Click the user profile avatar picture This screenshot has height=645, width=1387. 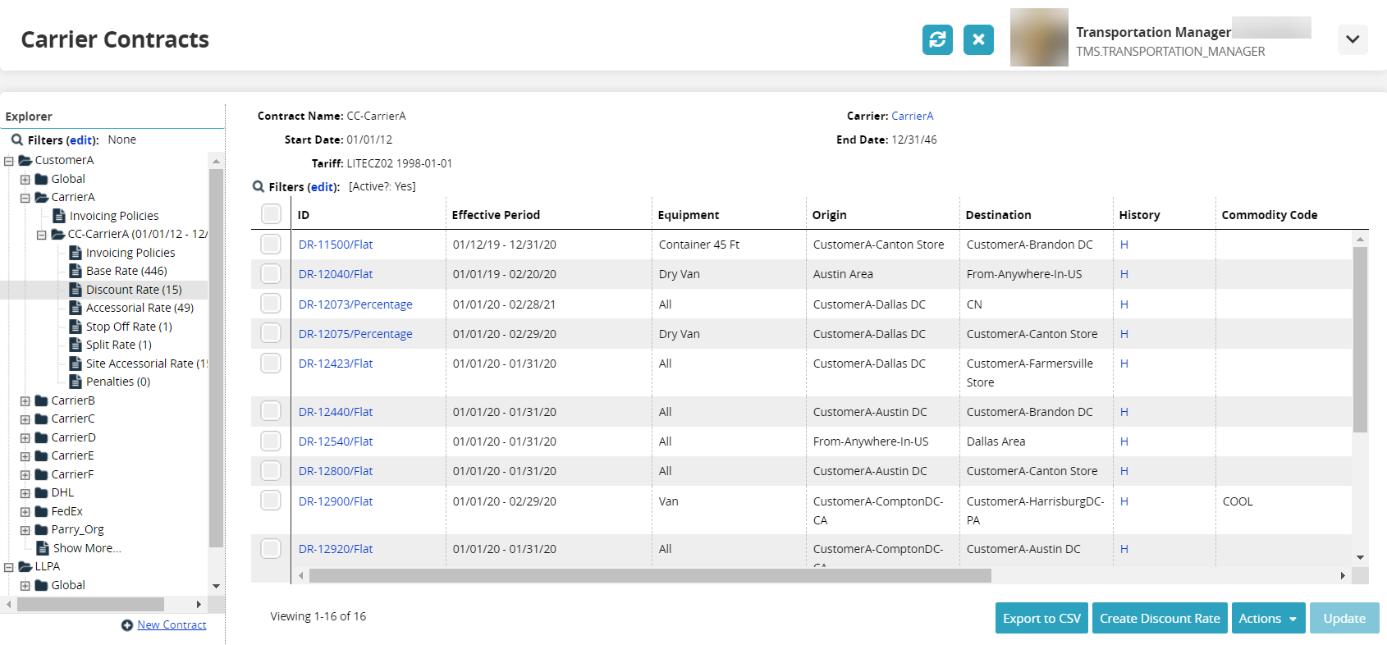pyautogui.click(x=1039, y=38)
